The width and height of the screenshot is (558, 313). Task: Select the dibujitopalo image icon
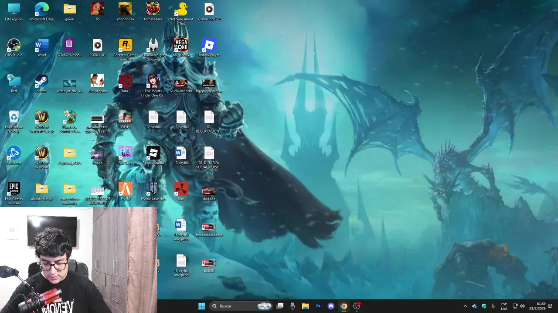97,84
